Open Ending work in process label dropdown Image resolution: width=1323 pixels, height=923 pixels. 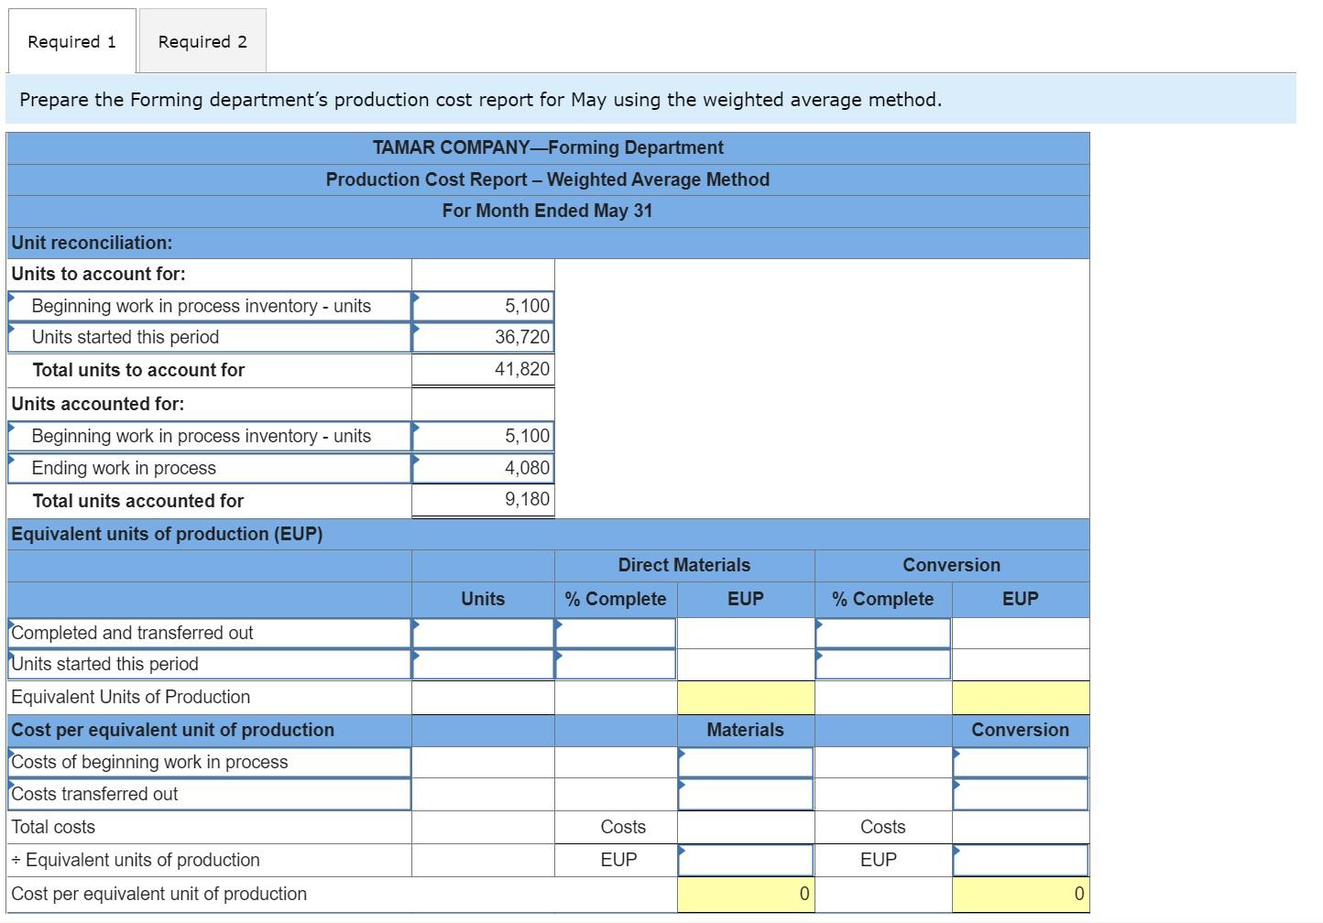click(210, 468)
